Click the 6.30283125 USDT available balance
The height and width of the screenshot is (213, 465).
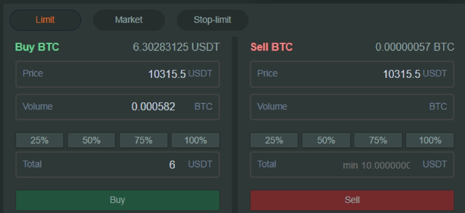click(x=176, y=47)
